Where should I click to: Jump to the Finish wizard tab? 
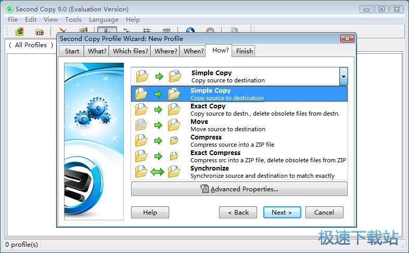[244, 51]
